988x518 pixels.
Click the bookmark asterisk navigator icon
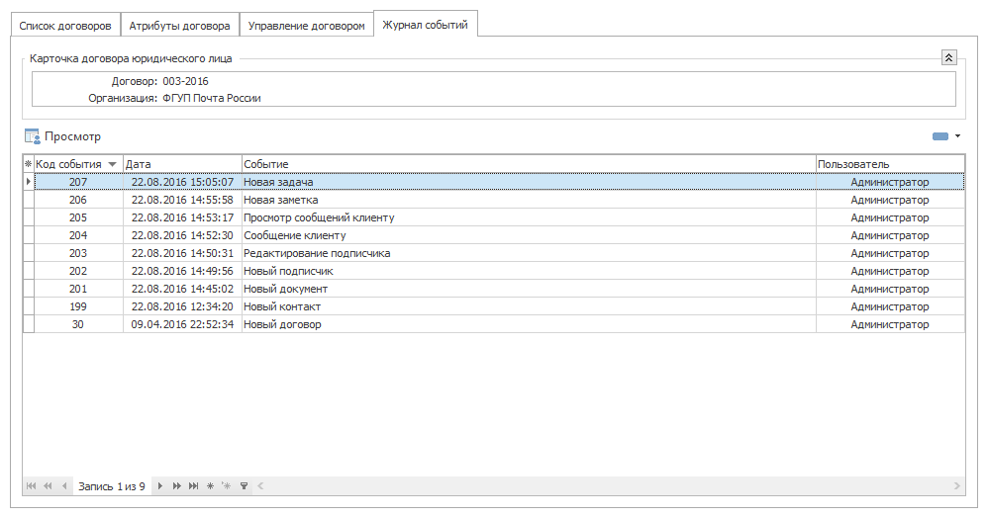[211, 486]
